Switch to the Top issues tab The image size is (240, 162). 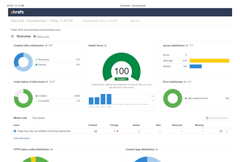click(38, 118)
